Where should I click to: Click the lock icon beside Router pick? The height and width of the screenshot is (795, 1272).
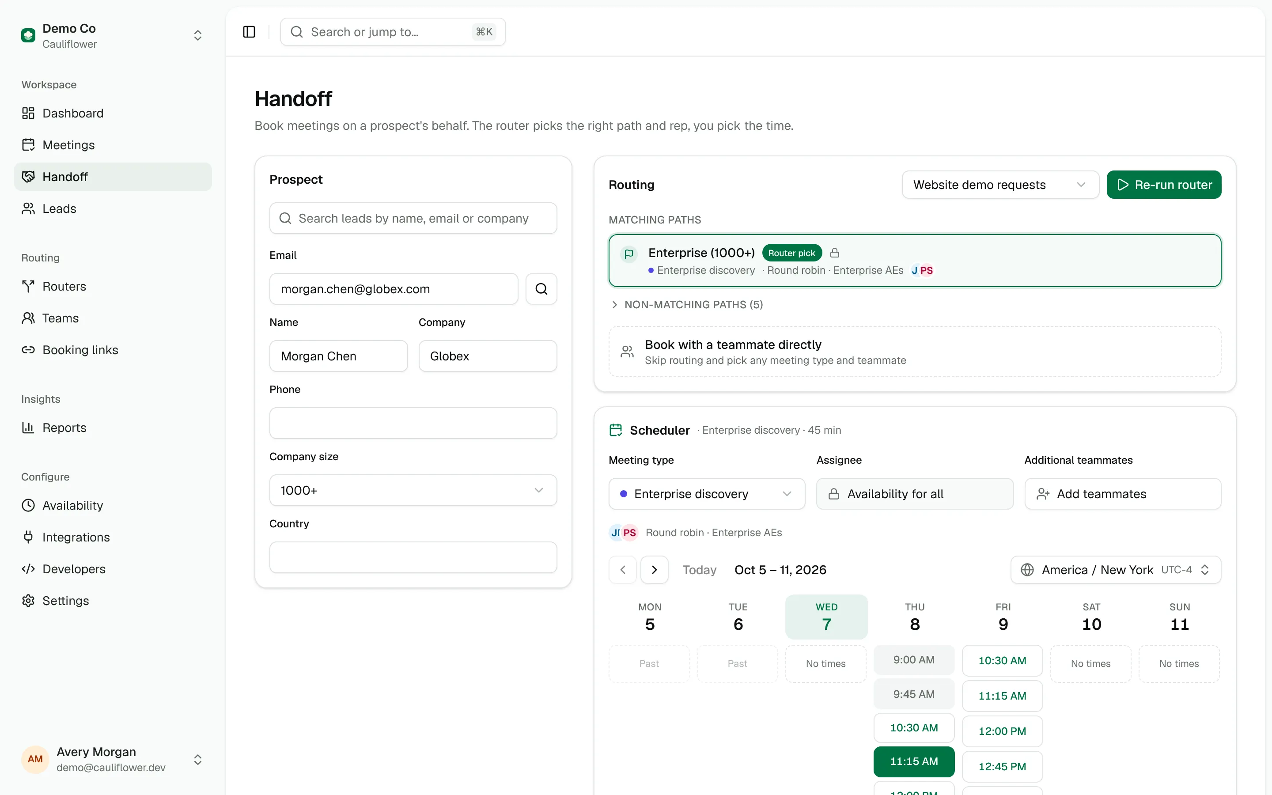(x=835, y=253)
